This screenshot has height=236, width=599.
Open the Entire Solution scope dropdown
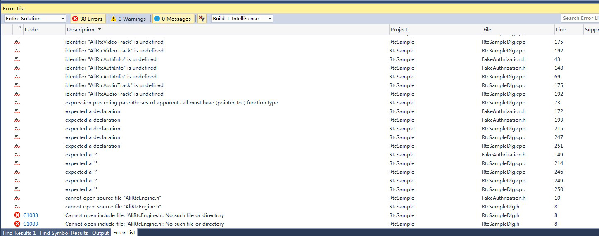(35, 19)
